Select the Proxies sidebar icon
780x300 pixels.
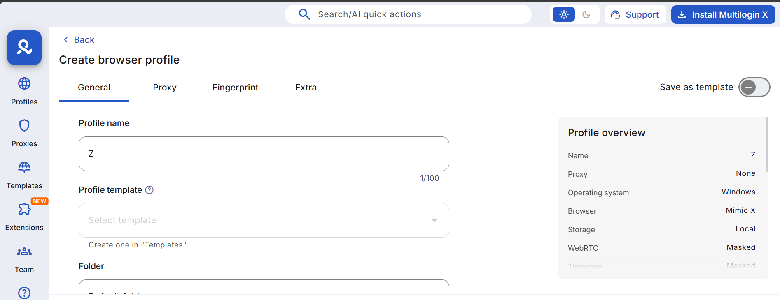tap(24, 132)
